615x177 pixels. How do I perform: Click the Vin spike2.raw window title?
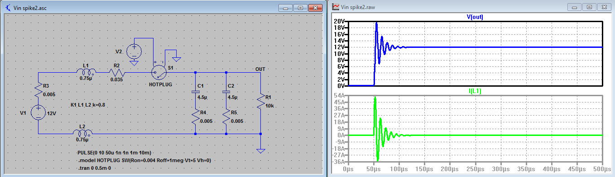(x=357, y=7)
